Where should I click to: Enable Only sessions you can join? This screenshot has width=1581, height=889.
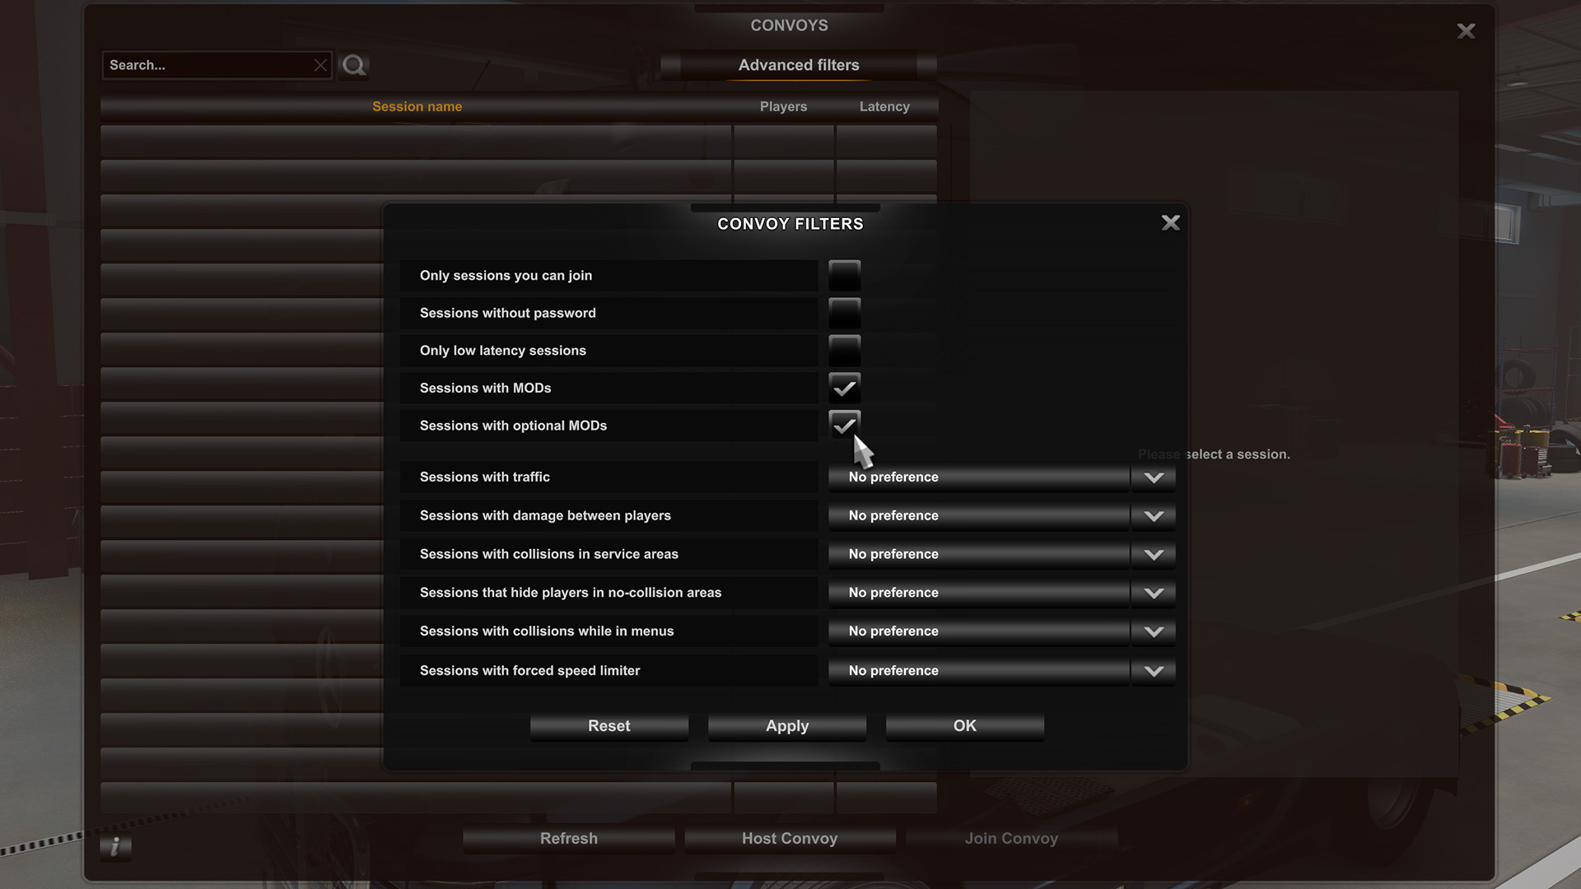(x=844, y=276)
